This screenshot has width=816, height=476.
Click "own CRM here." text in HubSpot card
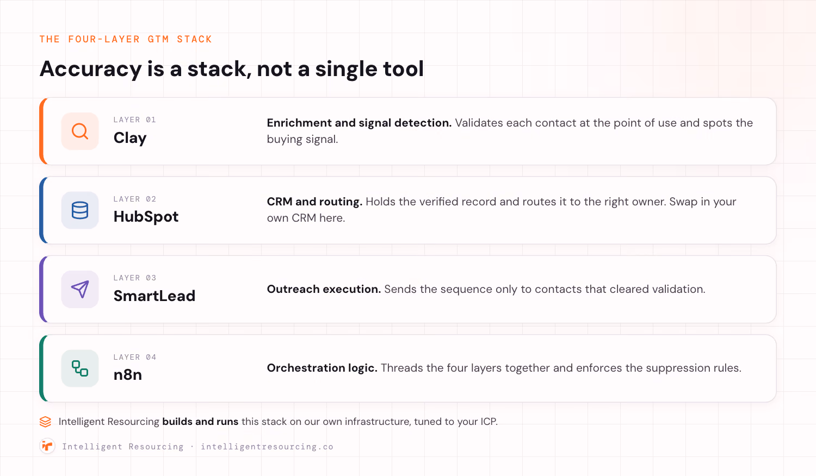306,218
